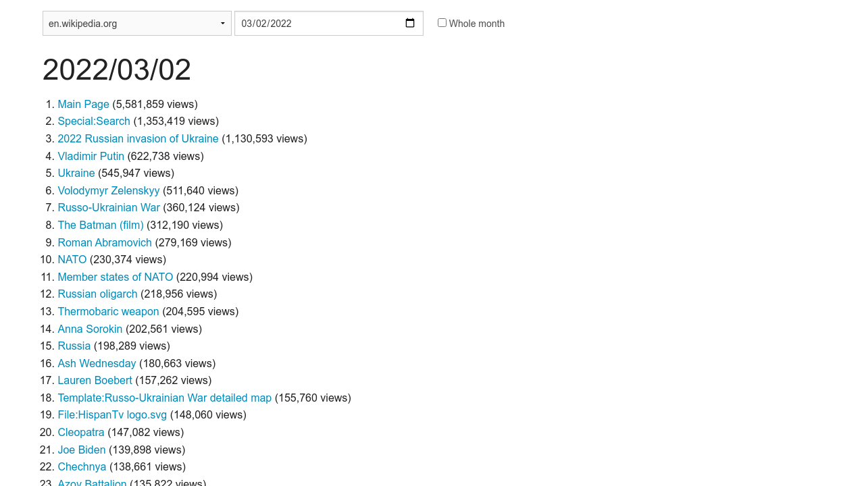Open File:HispanTv logo.svg link
The width and height of the screenshot is (864, 486).
tap(112, 415)
